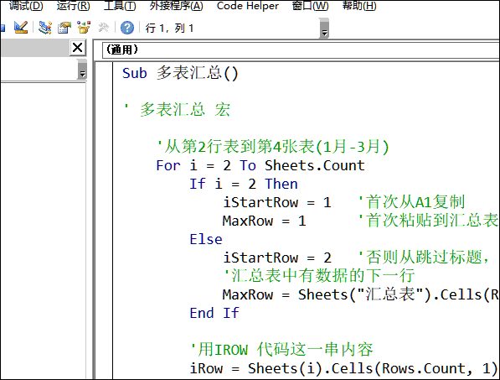The image size is (500, 380).
Task: Click the blue Reset icon at toolbar edge
Action: 3,28
